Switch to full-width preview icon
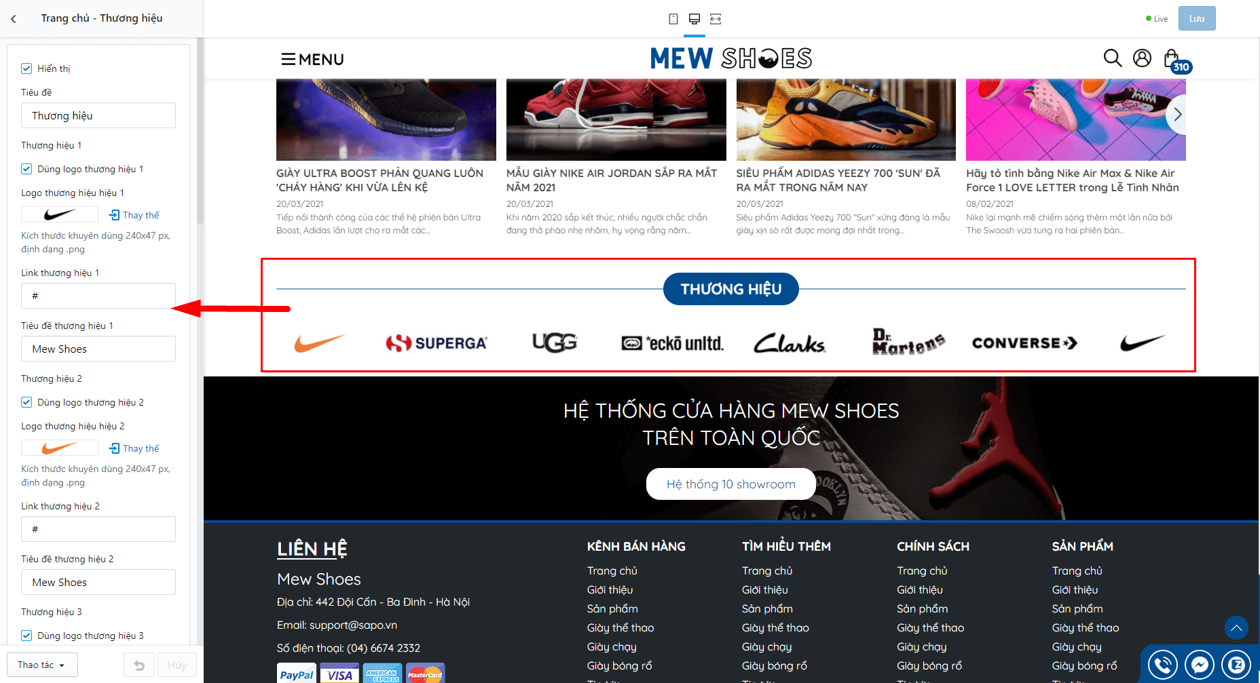Image resolution: width=1260 pixels, height=683 pixels. coord(716,19)
